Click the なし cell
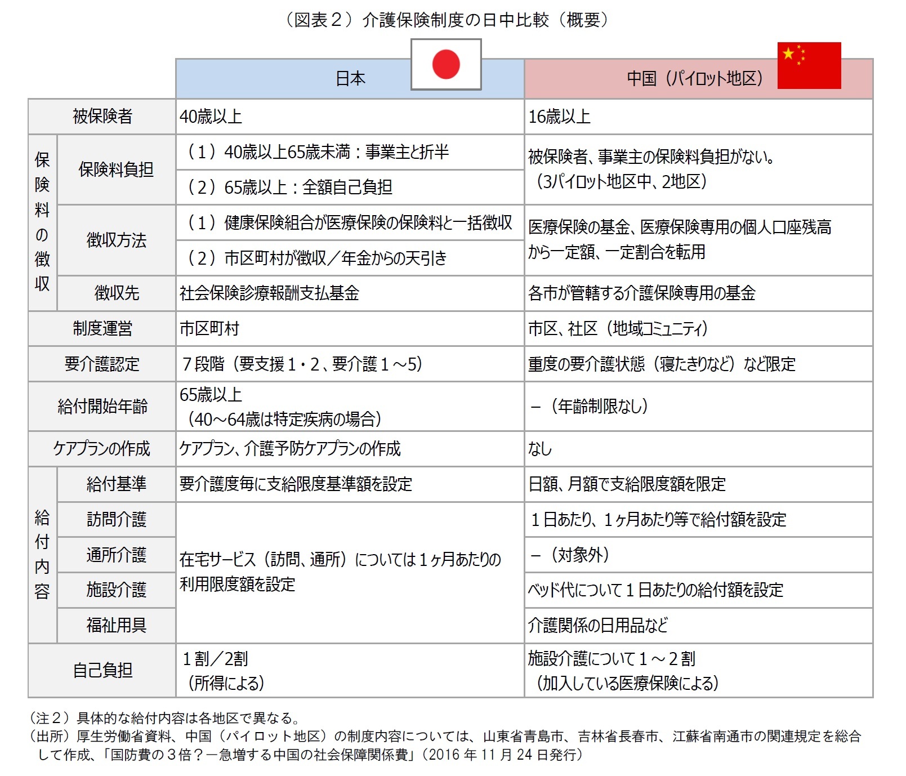 [x=699, y=449]
